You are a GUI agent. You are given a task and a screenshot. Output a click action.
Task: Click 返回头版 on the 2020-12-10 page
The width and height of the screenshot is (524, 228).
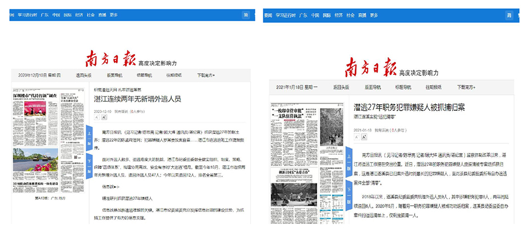pyautogui.click(x=84, y=75)
